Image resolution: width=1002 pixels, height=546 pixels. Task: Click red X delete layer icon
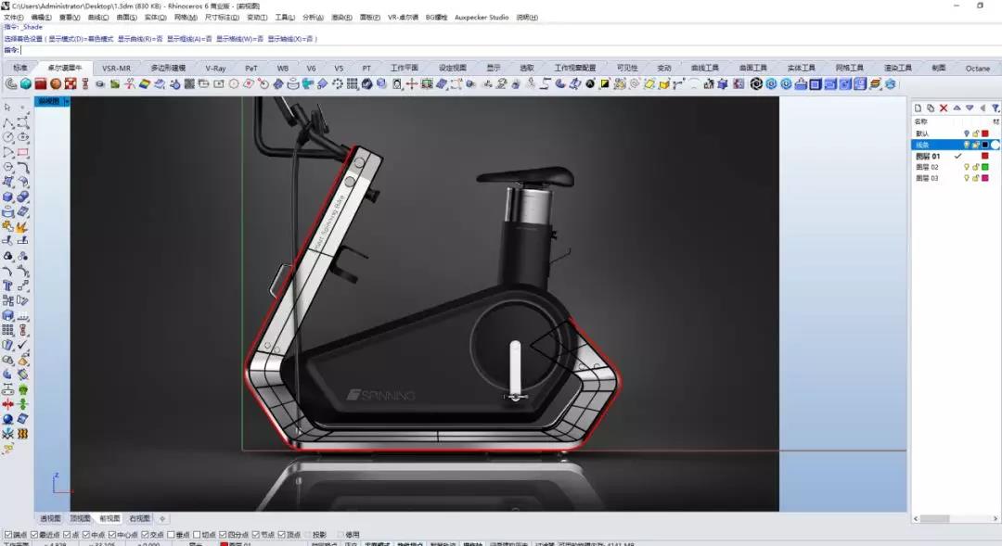[944, 108]
